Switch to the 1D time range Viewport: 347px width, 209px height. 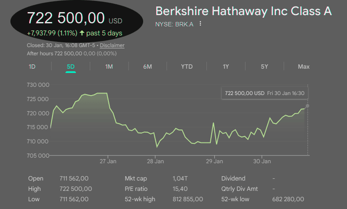[32, 66]
